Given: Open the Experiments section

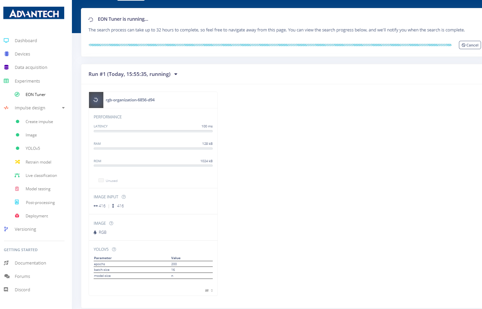Looking at the screenshot, I should pyautogui.click(x=27, y=81).
